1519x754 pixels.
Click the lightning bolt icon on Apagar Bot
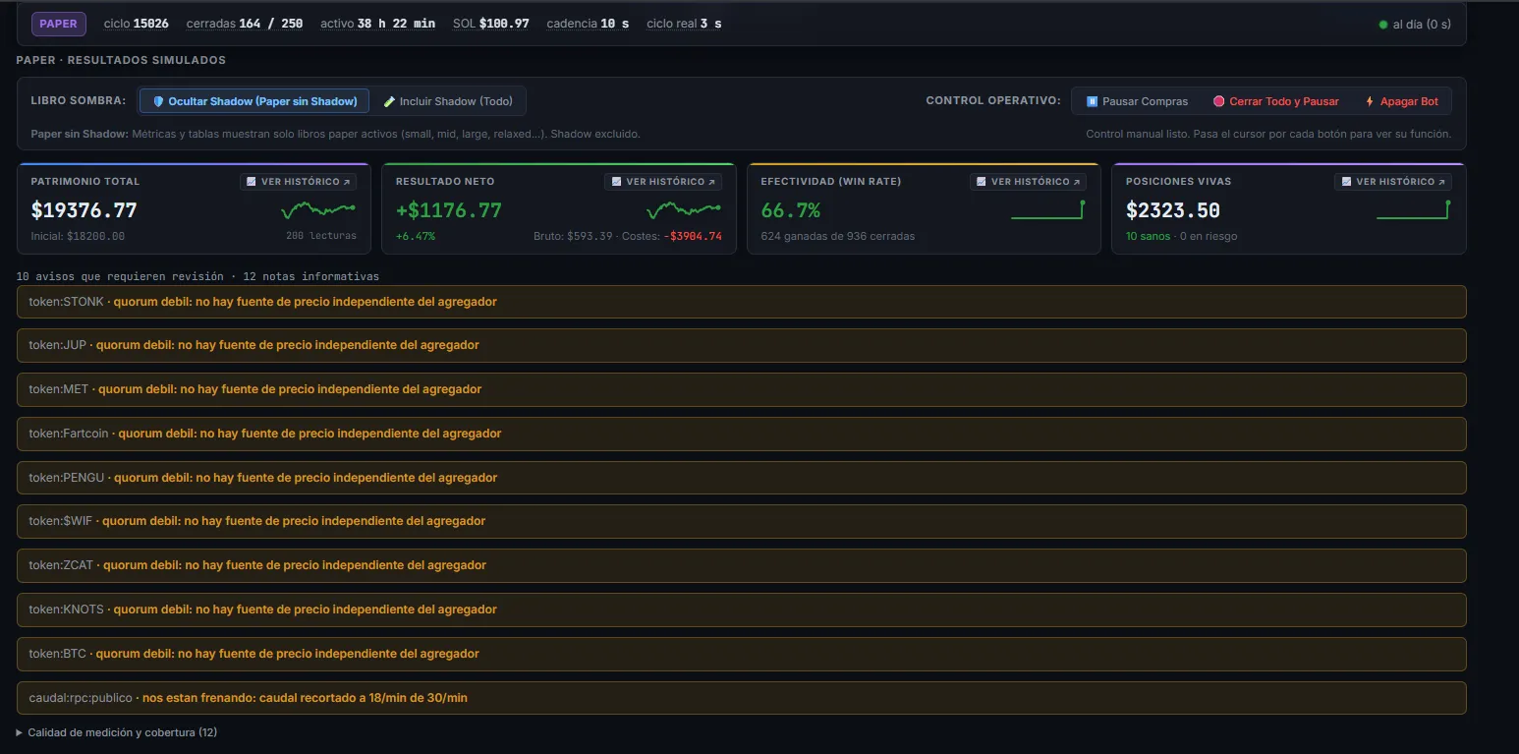pyautogui.click(x=1370, y=101)
